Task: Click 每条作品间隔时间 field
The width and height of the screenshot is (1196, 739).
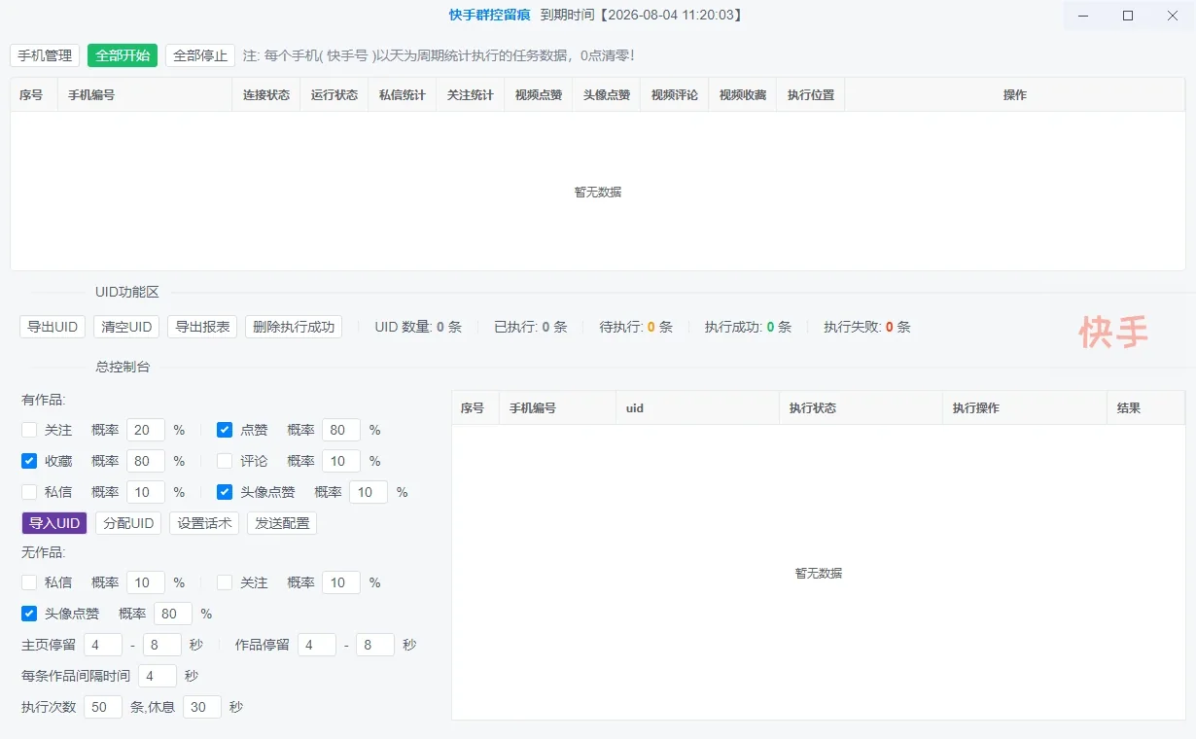Action: click(x=158, y=676)
